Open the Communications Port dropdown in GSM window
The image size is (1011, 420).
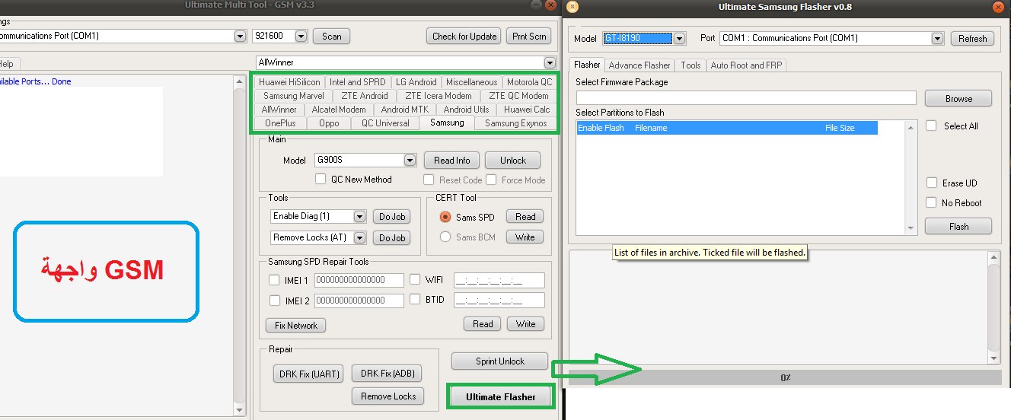(x=240, y=36)
